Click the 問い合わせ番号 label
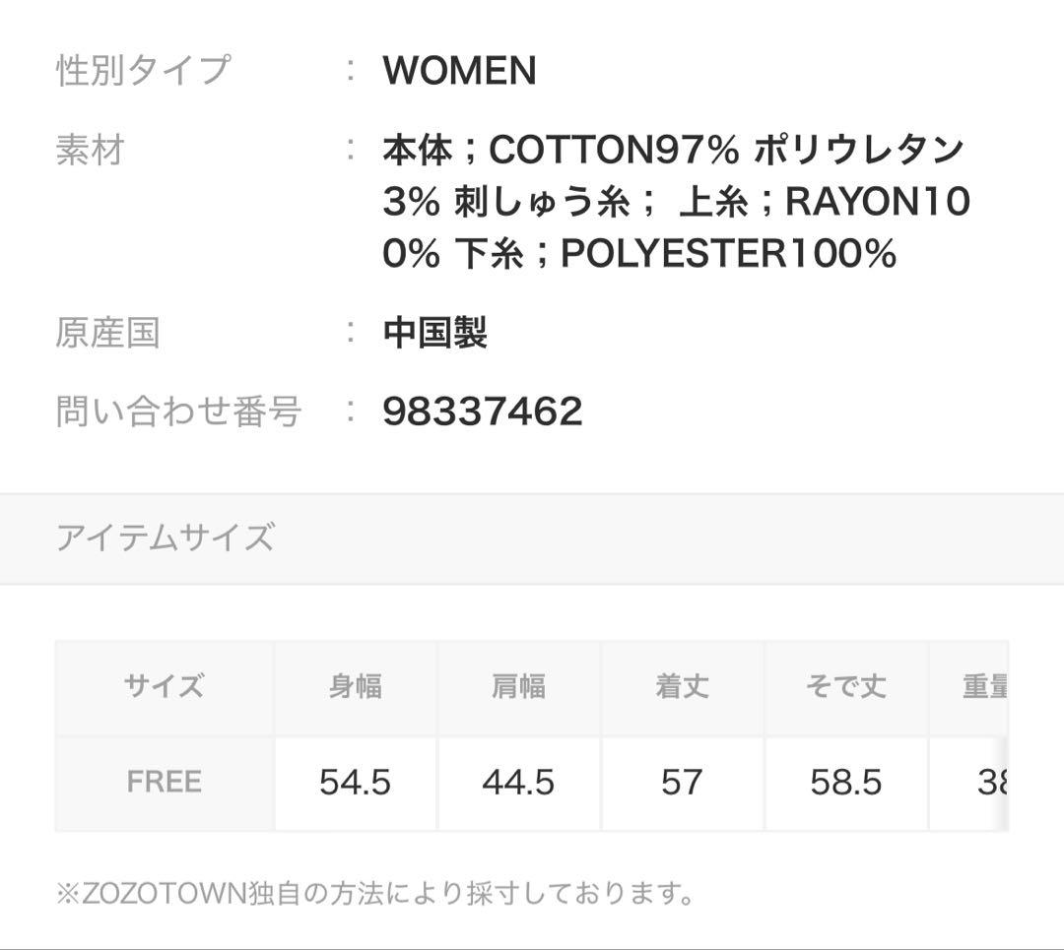 click(178, 411)
